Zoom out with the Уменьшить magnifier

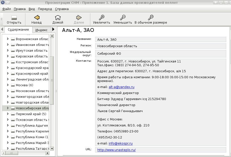pyautogui.click(x=123, y=18)
